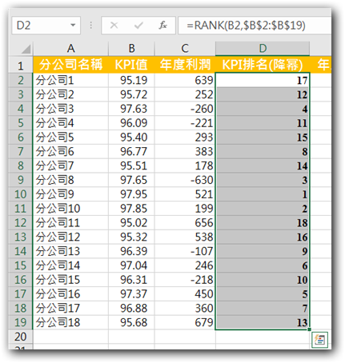Click the header cell 年度利潤
Viewport: 345px width, 363px height.
[x=185, y=65]
